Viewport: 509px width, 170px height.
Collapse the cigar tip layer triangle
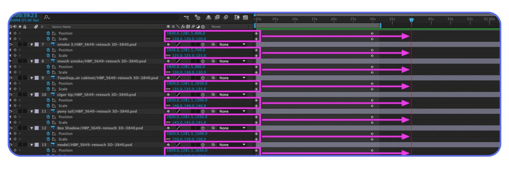(x=32, y=95)
